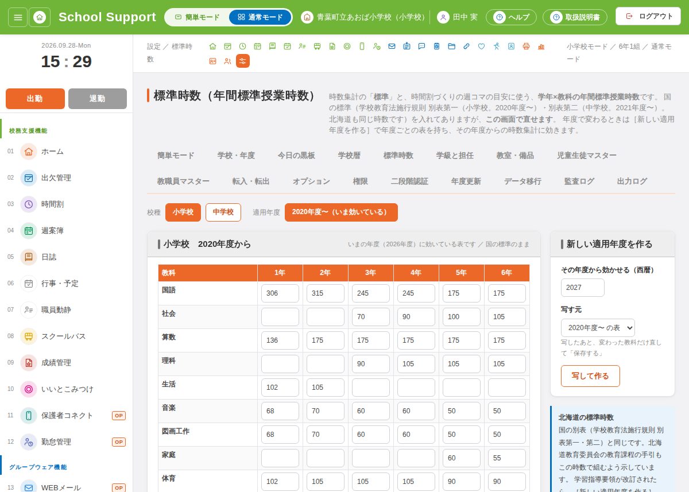Click the home icon button beside hamburger menu

coord(40,17)
